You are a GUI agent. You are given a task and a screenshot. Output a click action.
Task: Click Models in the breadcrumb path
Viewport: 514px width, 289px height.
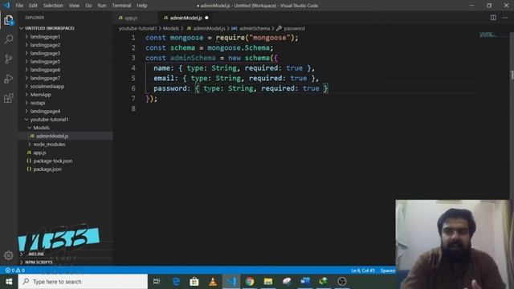point(171,29)
